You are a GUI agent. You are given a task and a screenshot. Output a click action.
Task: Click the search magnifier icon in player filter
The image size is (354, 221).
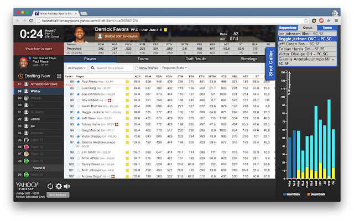pos(92,68)
